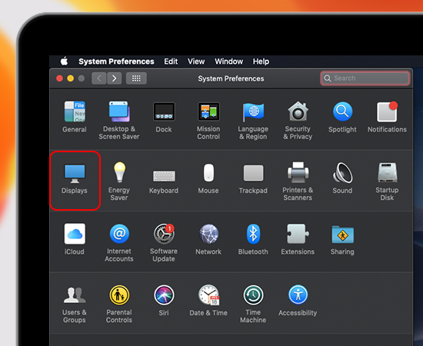Open Users & Groups preferences
The width and height of the screenshot is (423, 346).
(75, 304)
